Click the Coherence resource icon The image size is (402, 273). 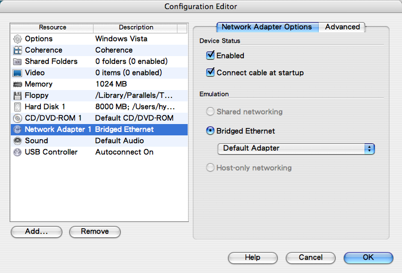(18, 50)
